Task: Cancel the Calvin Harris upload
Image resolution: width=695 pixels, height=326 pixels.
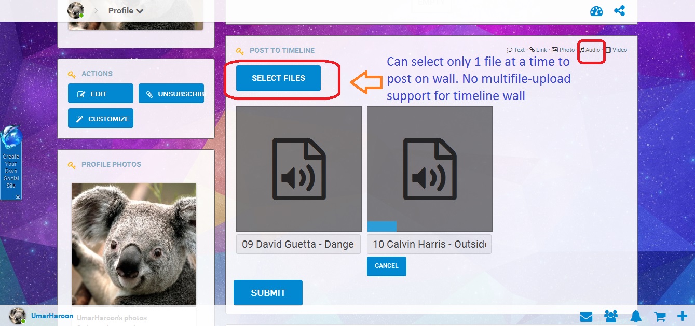Action: (x=387, y=266)
